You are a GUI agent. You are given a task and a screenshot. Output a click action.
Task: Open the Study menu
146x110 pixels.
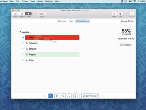(40, 1)
